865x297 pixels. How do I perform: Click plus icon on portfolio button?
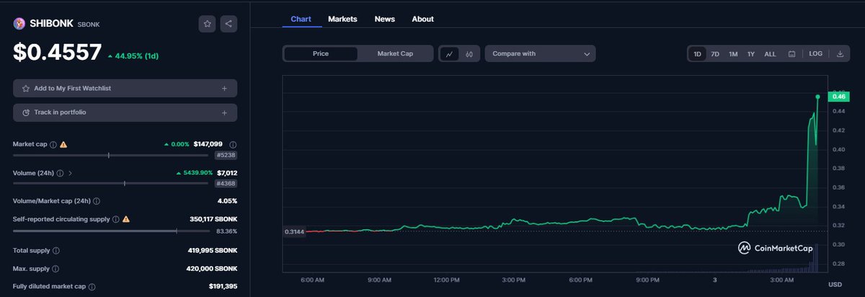[x=224, y=112]
